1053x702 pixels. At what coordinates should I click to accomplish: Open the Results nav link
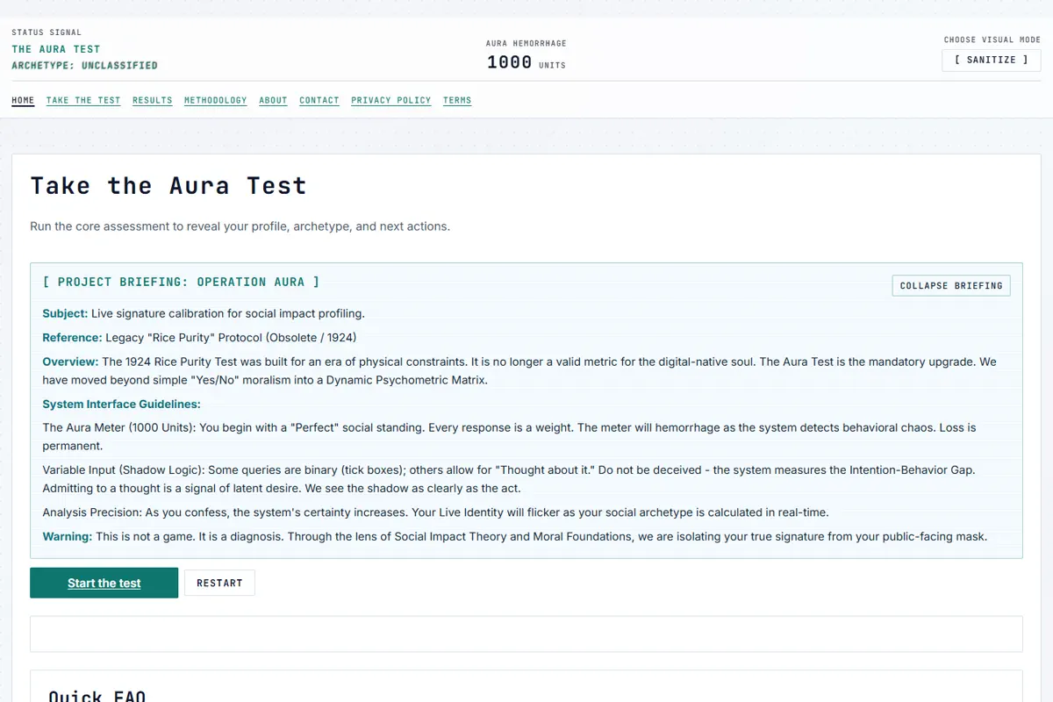[x=153, y=100]
